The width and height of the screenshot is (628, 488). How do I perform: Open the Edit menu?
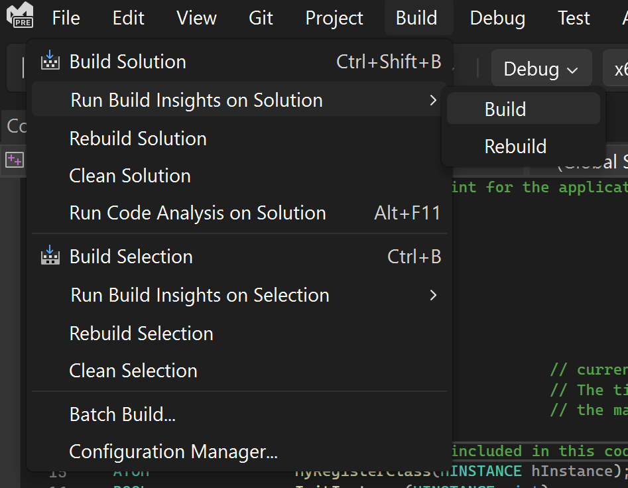[x=129, y=18]
